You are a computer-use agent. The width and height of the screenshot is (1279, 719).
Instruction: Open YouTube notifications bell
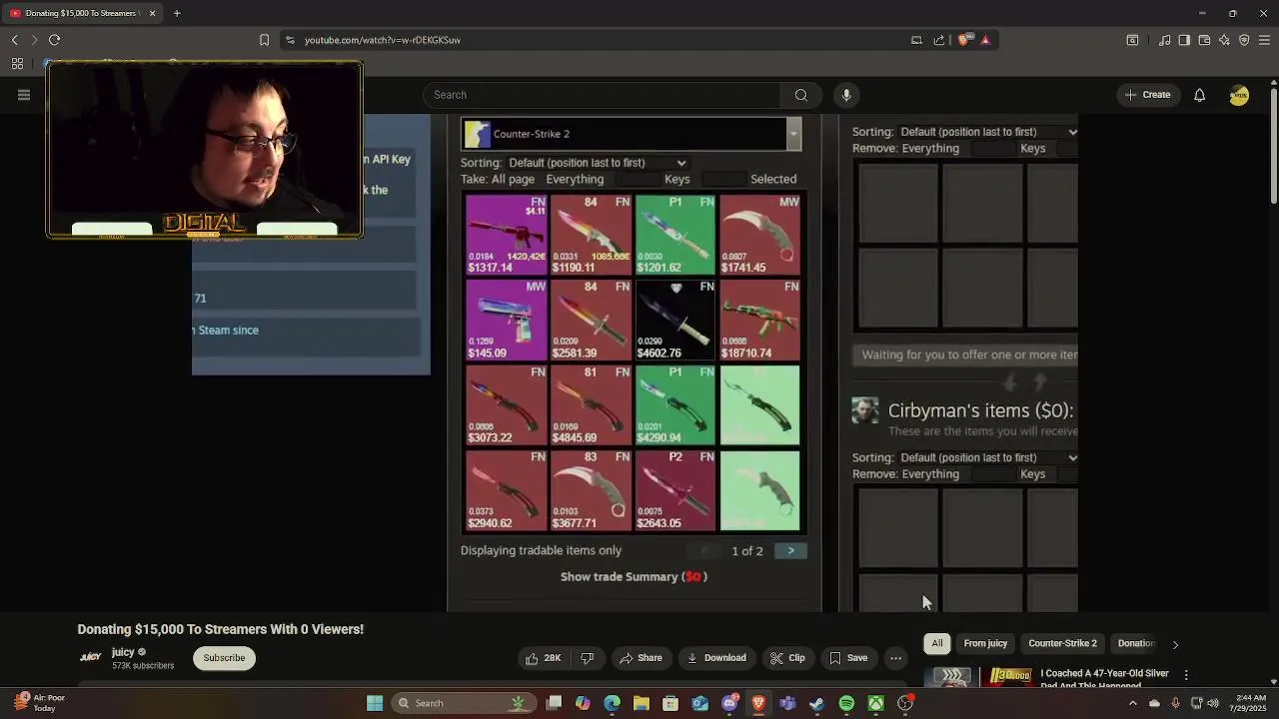point(1199,95)
